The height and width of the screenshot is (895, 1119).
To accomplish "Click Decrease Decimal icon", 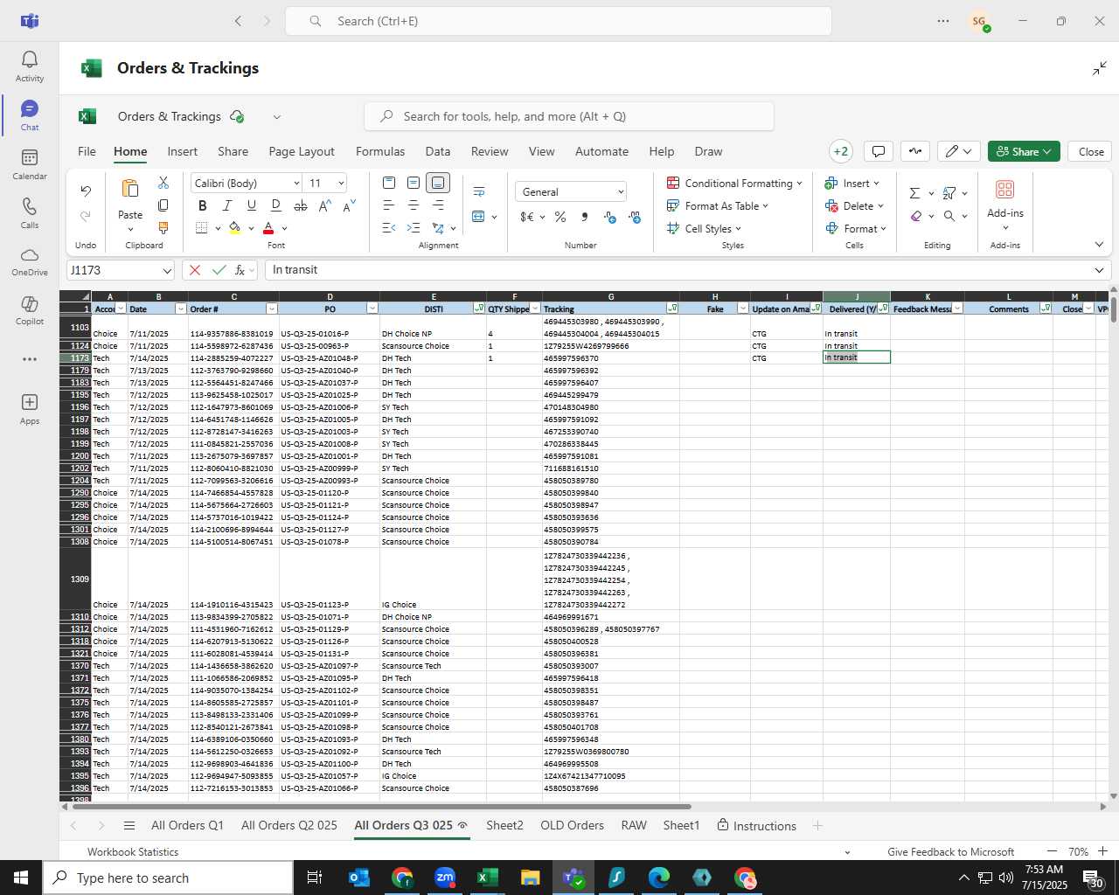I will tap(635, 217).
